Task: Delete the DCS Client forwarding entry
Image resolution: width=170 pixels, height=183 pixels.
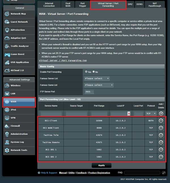Action: (x=161, y=121)
